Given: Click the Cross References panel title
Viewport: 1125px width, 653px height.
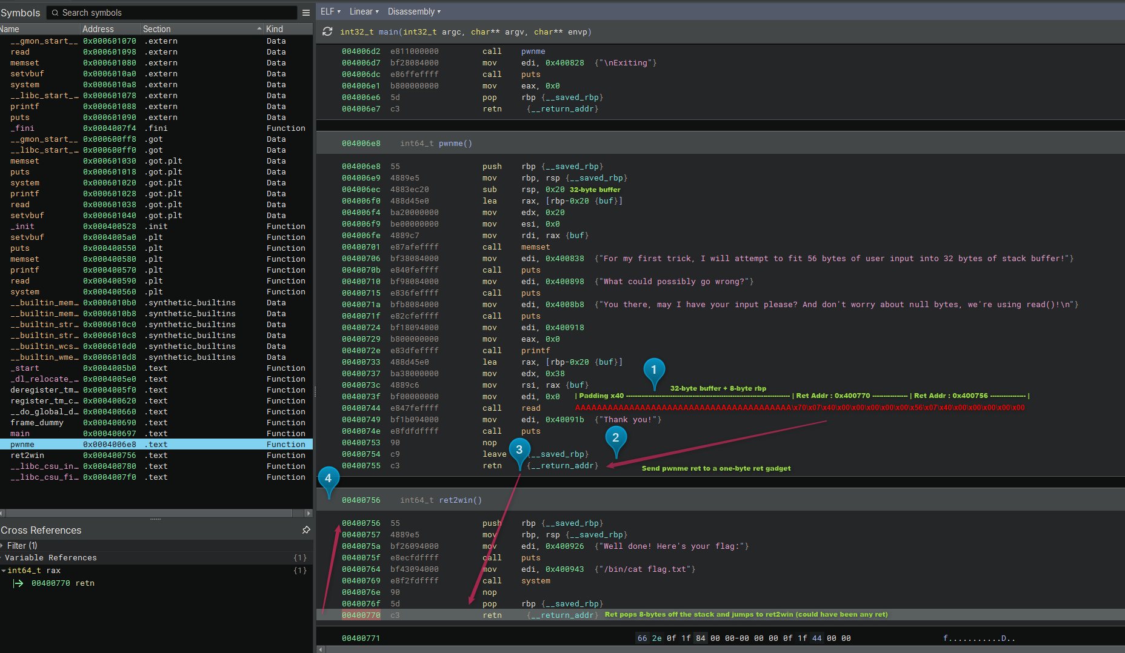Looking at the screenshot, I should coord(41,530).
